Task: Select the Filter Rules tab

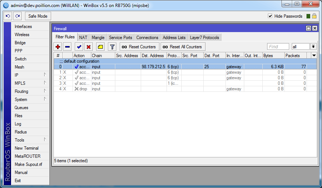Action: [x=65, y=37]
